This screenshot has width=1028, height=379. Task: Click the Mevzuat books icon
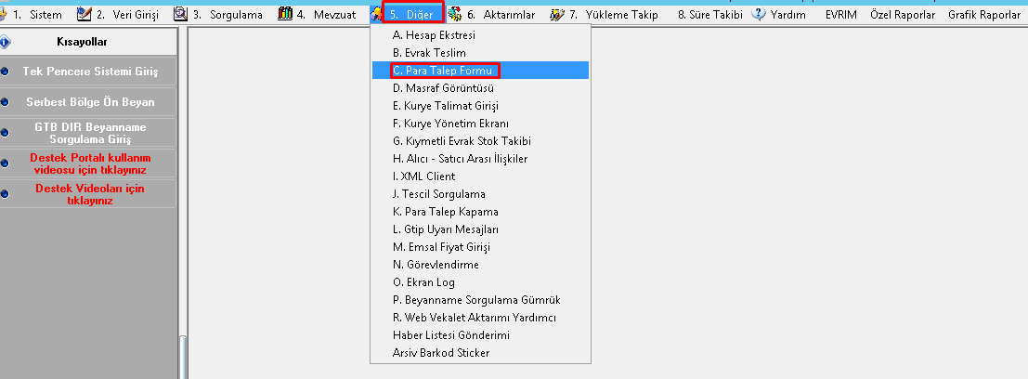pyautogui.click(x=284, y=14)
